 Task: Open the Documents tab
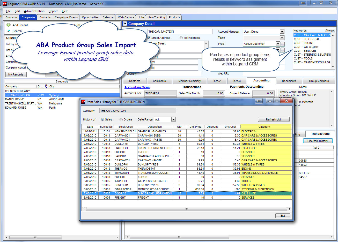289,81
